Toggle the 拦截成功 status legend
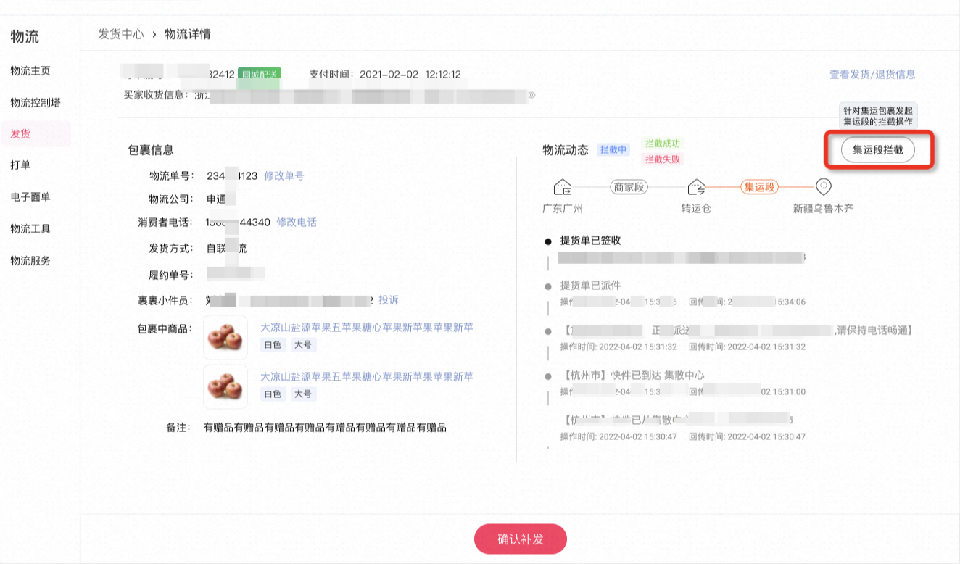The height and width of the screenshot is (564, 960). [x=661, y=144]
